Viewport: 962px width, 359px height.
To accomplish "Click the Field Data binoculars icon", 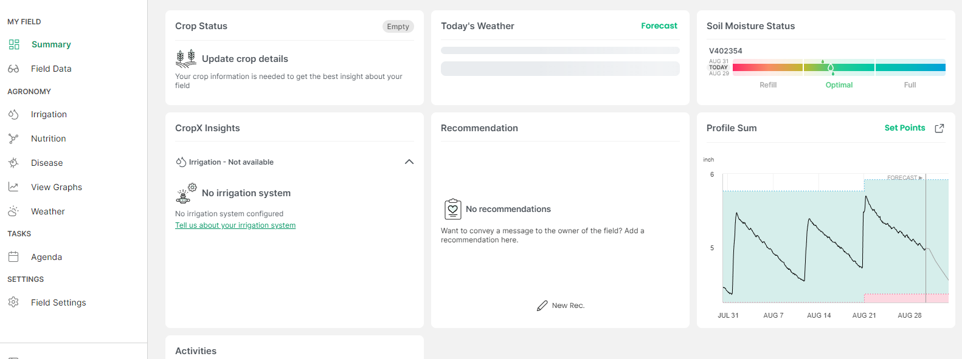I will (13, 69).
